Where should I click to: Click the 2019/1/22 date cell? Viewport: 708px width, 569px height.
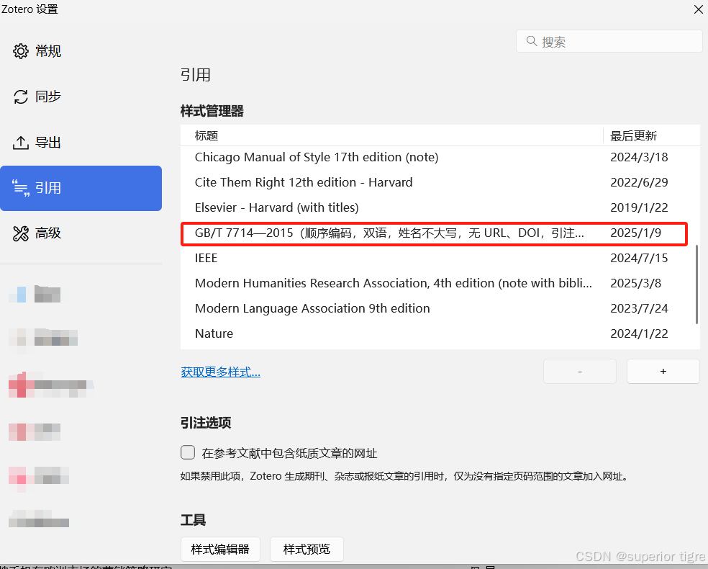click(x=640, y=208)
